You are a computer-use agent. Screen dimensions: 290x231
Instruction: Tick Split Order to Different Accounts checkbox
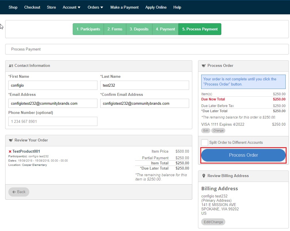click(x=205, y=143)
